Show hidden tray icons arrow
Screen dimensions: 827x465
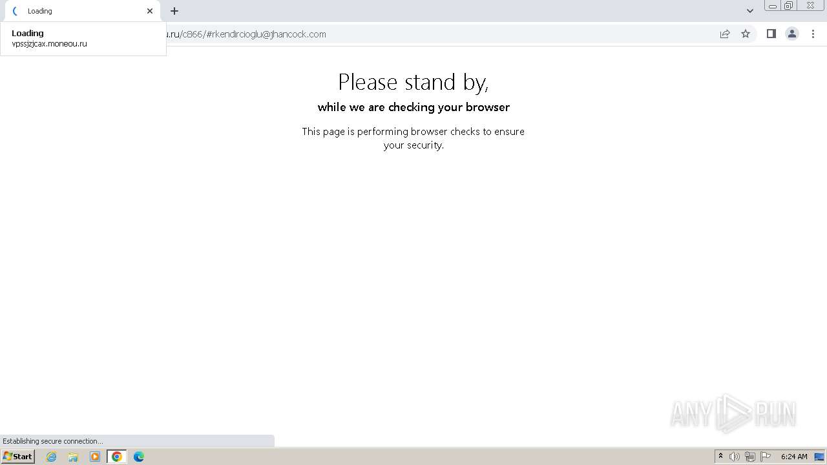[x=720, y=457]
